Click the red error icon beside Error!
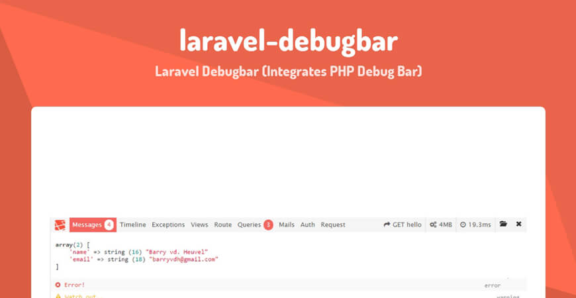The width and height of the screenshot is (576, 298). coord(58,285)
